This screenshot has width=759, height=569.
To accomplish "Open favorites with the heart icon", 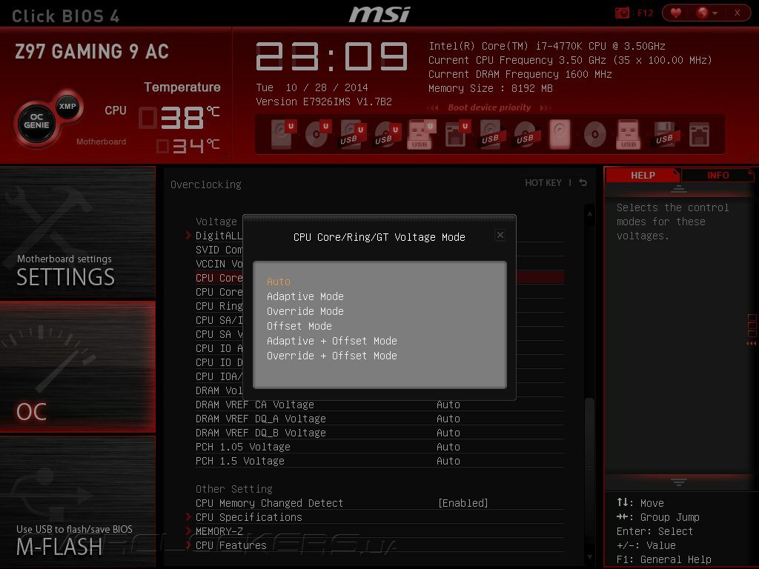I will coord(676,13).
